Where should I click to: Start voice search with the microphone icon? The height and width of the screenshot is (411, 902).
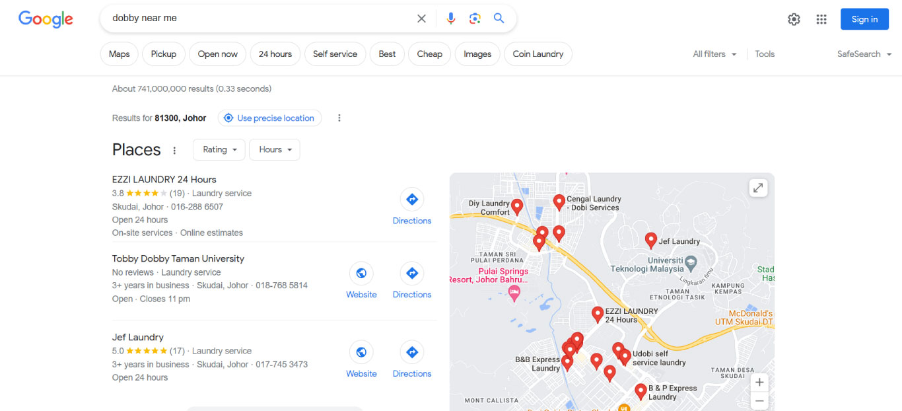pyautogui.click(x=451, y=19)
